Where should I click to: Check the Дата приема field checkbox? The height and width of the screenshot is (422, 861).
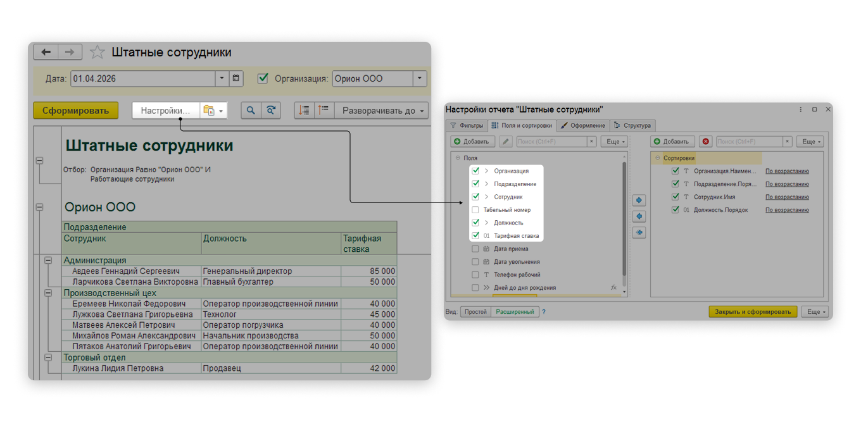475,249
